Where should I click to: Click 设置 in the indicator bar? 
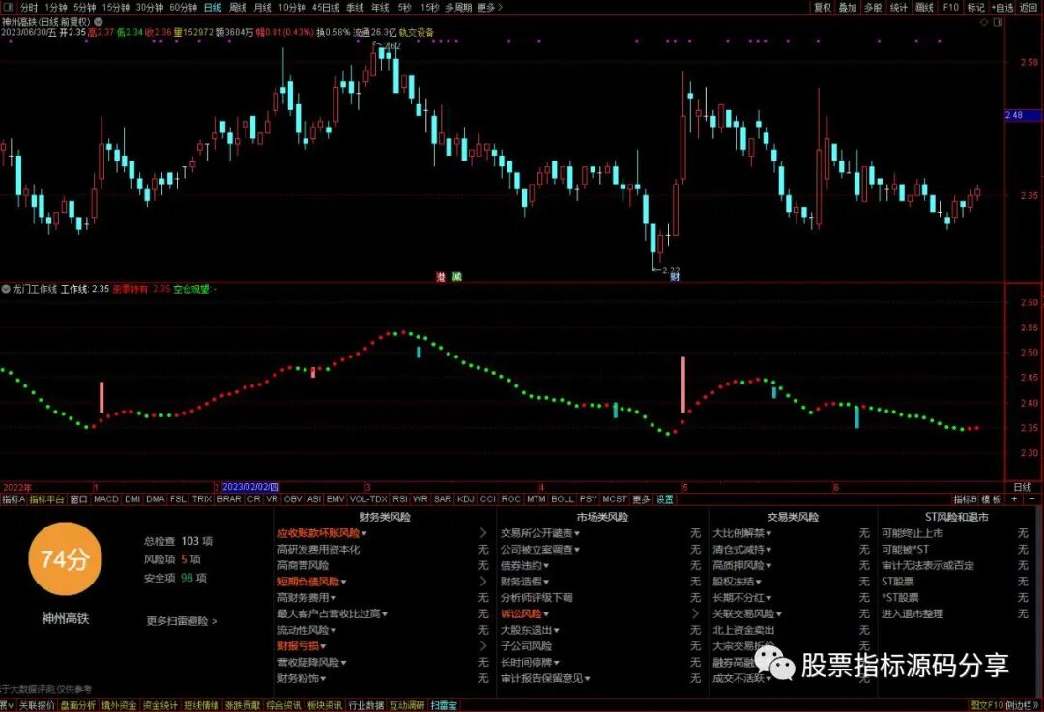point(664,499)
